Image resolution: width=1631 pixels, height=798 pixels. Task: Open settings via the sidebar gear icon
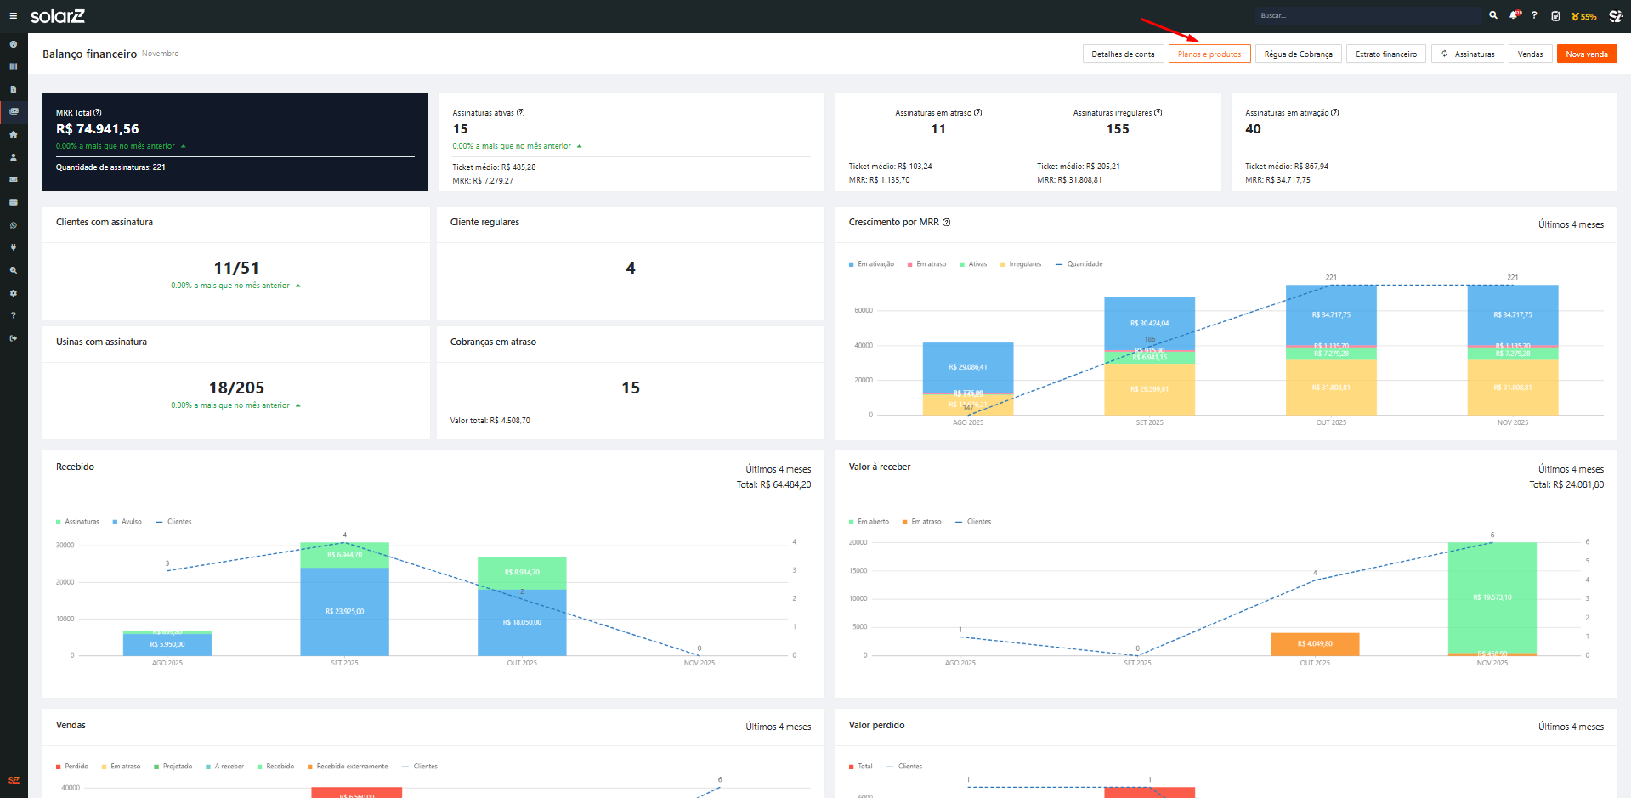tap(13, 293)
